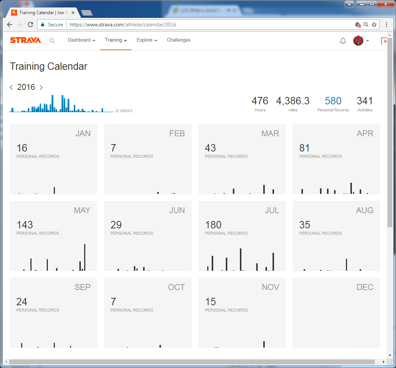
Task: Click the zoom magnifier in address bar
Action: 366,25
